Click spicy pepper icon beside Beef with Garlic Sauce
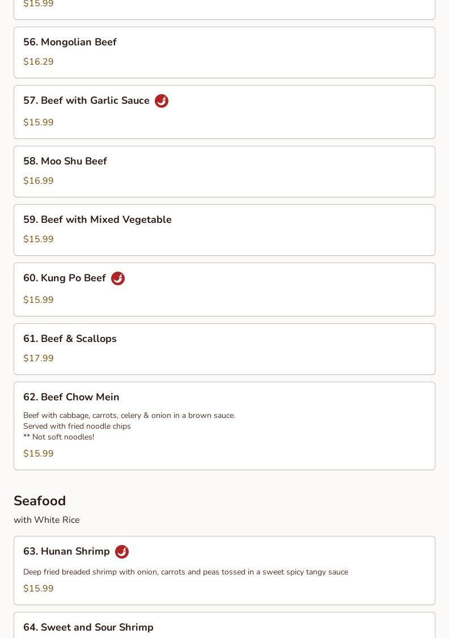The height and width of the screenshot is (638, 449). [162, 101]
